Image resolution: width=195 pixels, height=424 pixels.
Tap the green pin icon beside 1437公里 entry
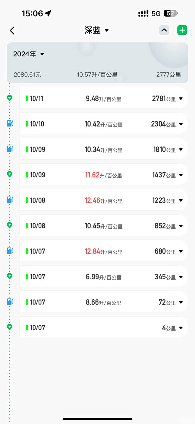[x=10, y=174]
